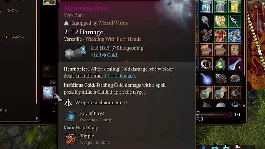Image resolution: width=265 pixels, height=149 pixels.
Task: Click the blue-bordered scroll item
Action: pos(206,7)
